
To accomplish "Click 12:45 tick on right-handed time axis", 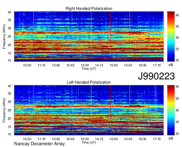I will [70, 65].
